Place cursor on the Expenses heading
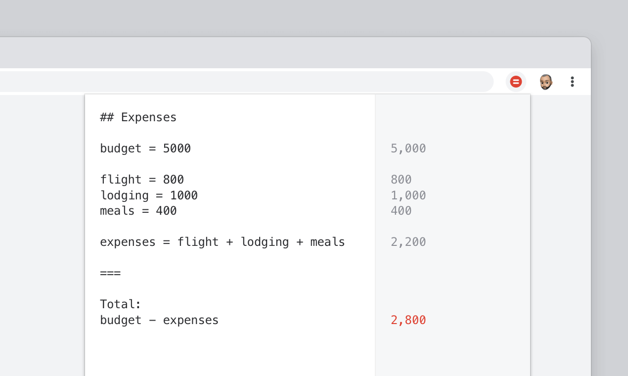Viewport: 628px width, 376px height. coord(138,117)
